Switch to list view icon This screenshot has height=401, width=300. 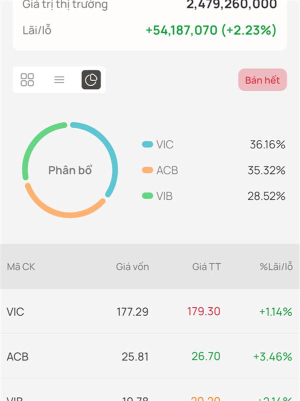[59, 80]
